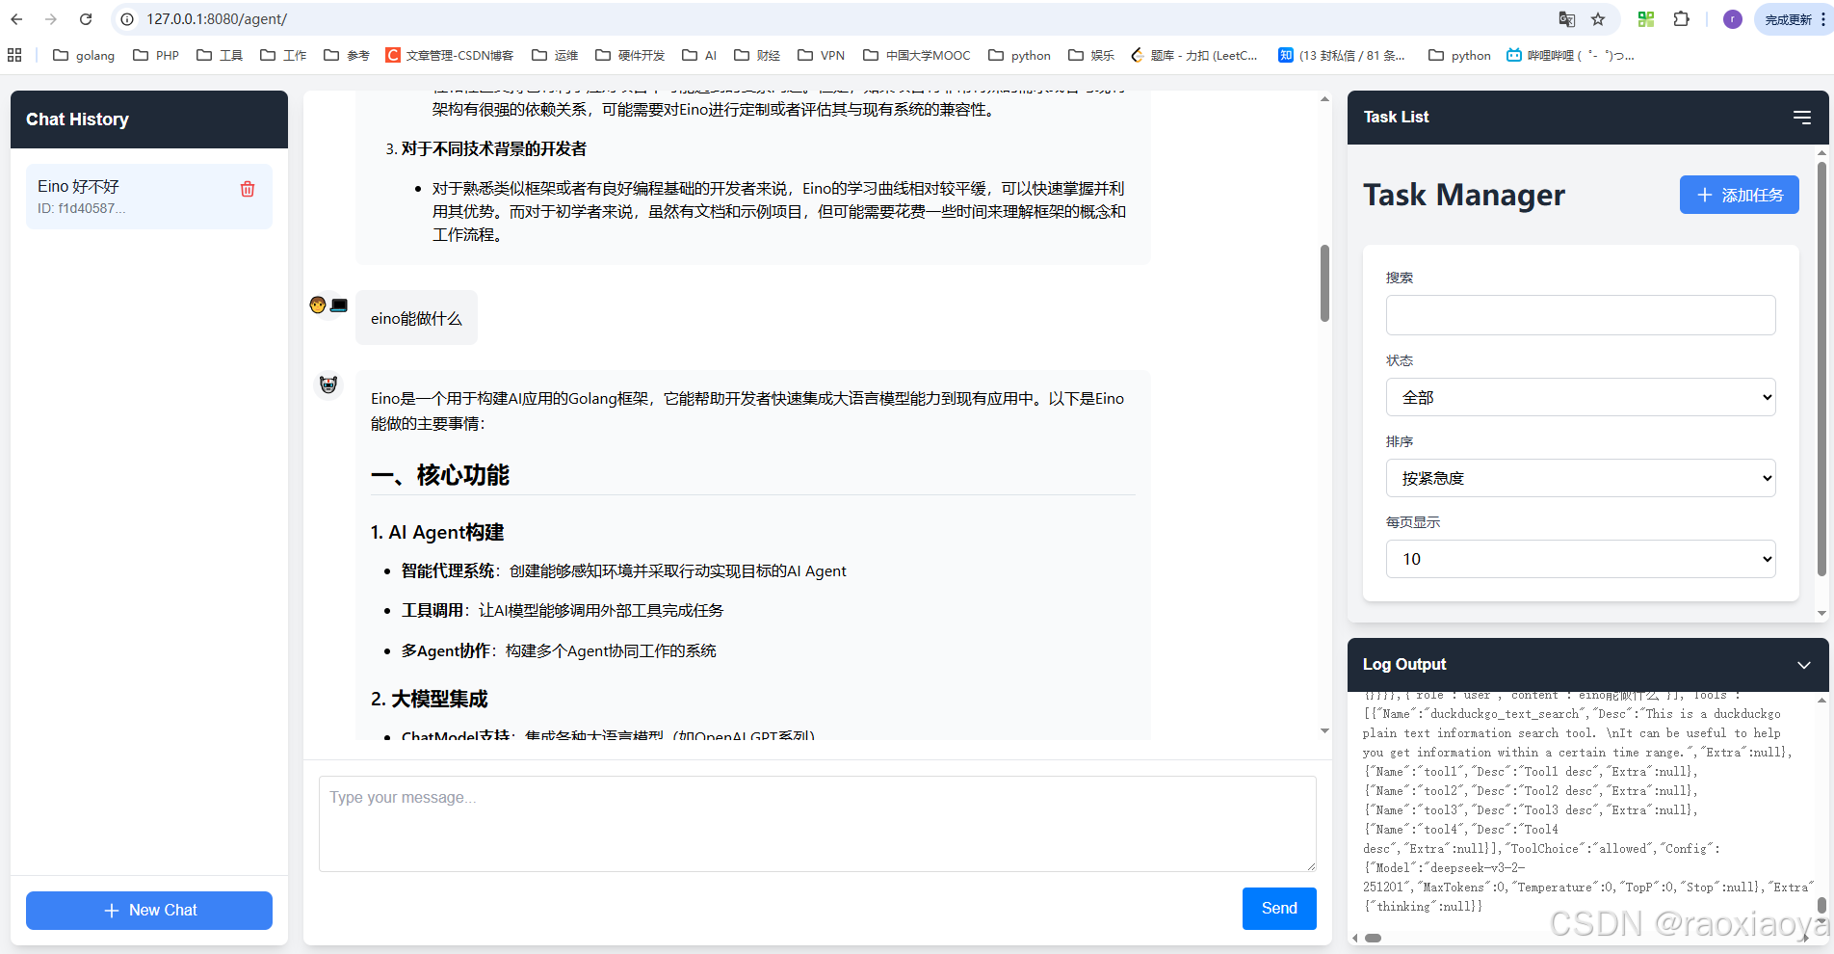
Task: Open the 力扣 LeetCode bookmark
Action: click(x=1194, y=55)
